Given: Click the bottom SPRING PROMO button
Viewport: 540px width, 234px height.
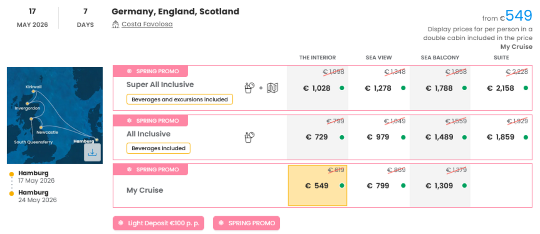Looking at the screenshot, I should point(246,223).
